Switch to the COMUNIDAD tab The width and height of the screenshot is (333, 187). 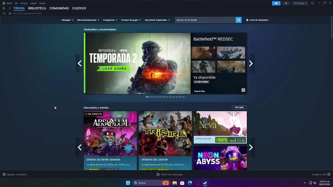[x=59, y=8]
